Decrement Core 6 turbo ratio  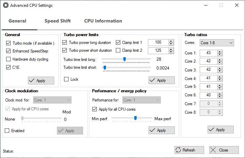pos(220,97)
